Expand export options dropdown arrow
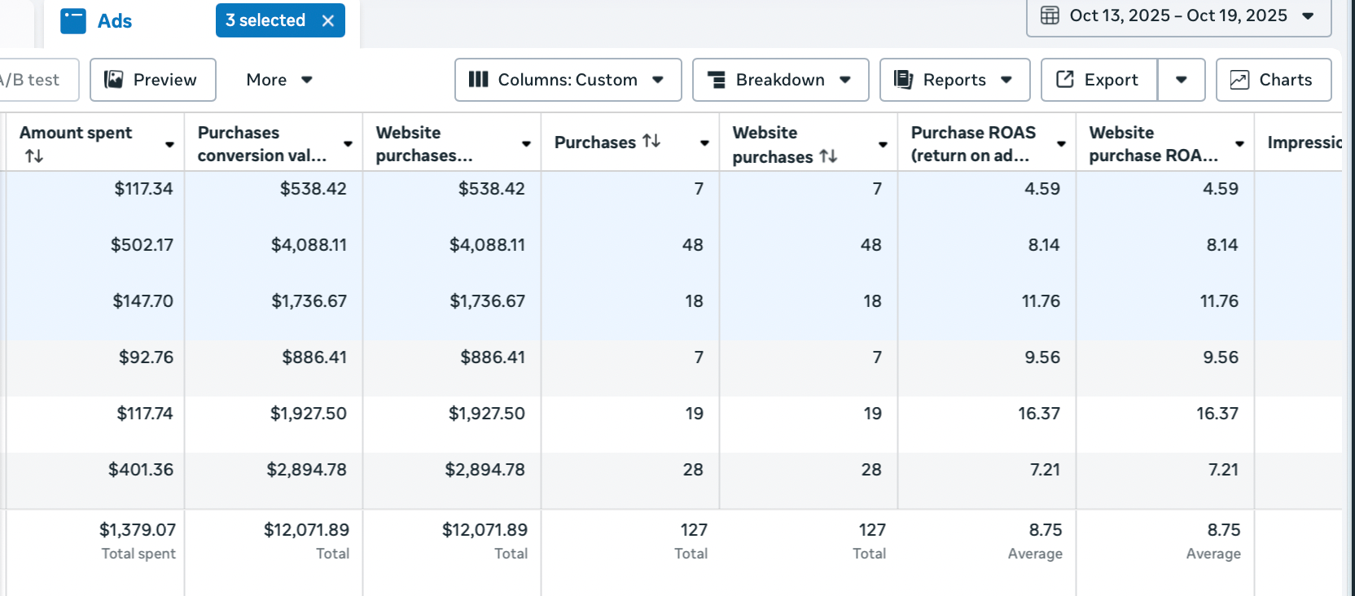The width and height of the screenshot is (1355, 596). tap(1181, 80)
